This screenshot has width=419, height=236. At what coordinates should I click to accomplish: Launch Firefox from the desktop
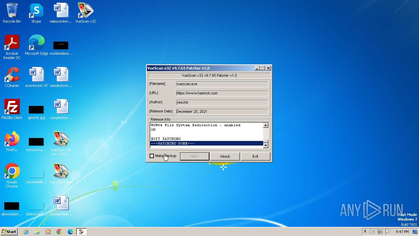point(12,142)
